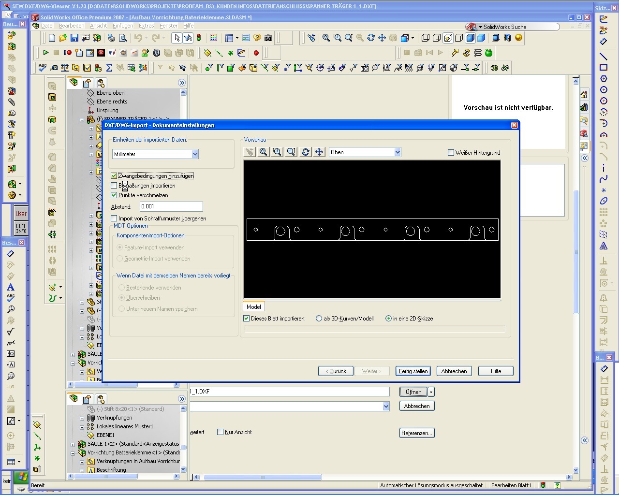Image resolution: width=619 pixels, height=495 pixels.
Task: Click the Öffnen button
Action: point(413,392)
